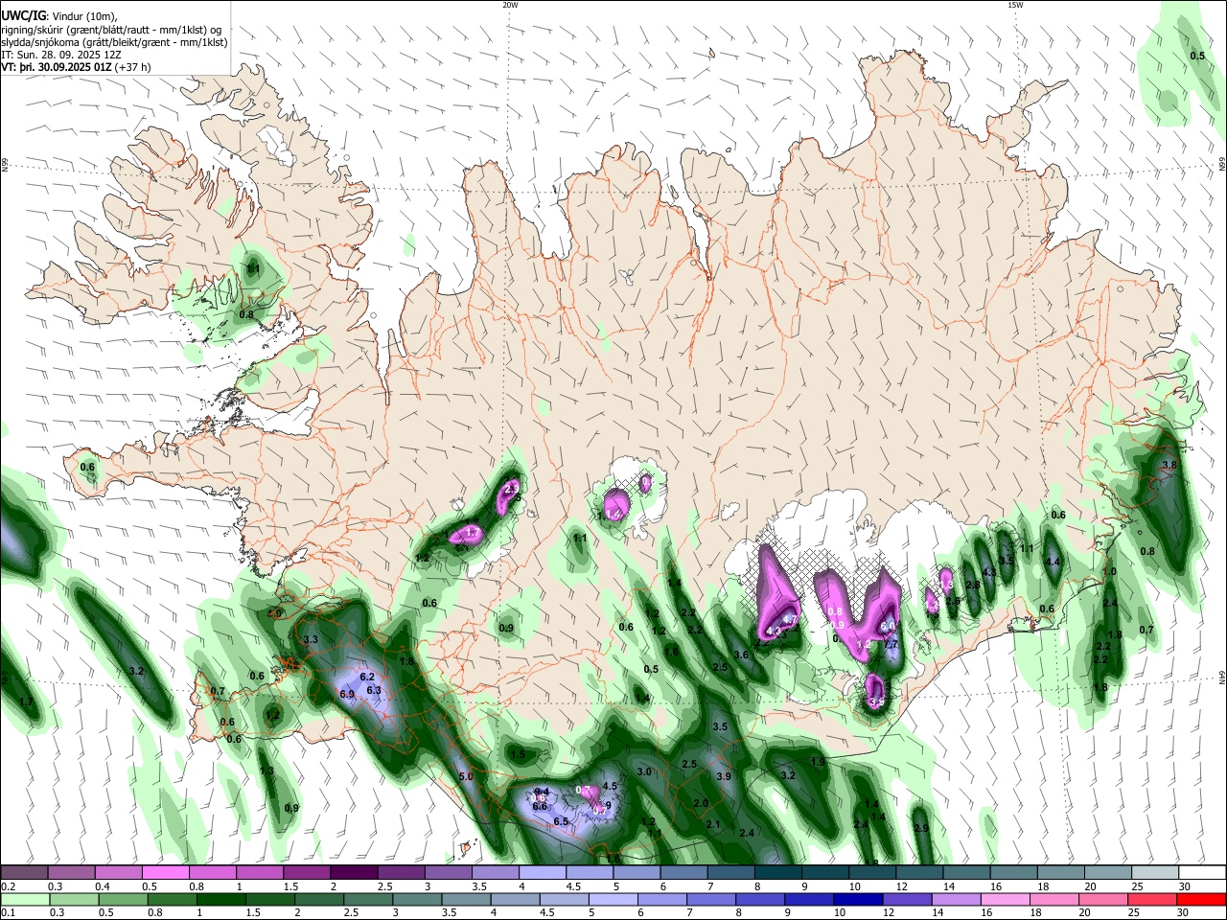1227x920 pixels.
Task: Choose the bright red 30 swatch in lower legend
Action: [1201, 899]
